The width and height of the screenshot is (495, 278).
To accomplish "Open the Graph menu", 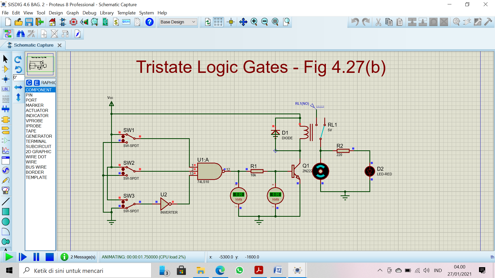I will click(72, 13).
